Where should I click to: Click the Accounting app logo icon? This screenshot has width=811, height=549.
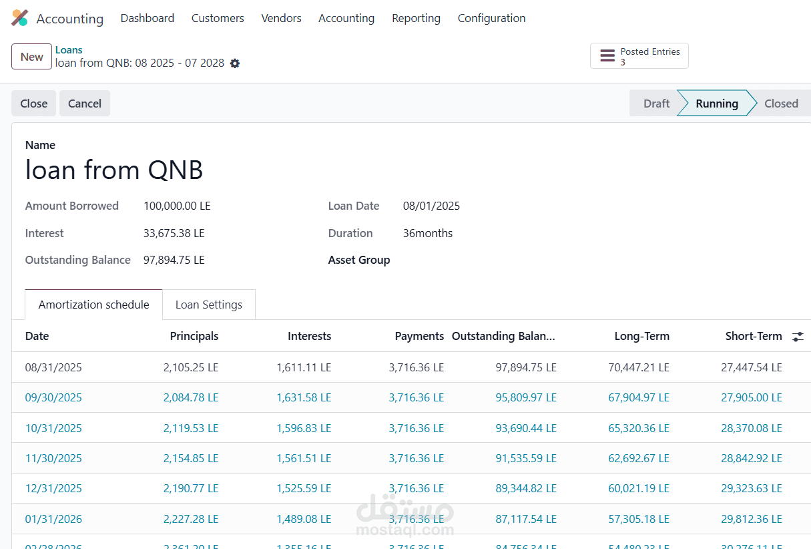(x=19, y=18)
